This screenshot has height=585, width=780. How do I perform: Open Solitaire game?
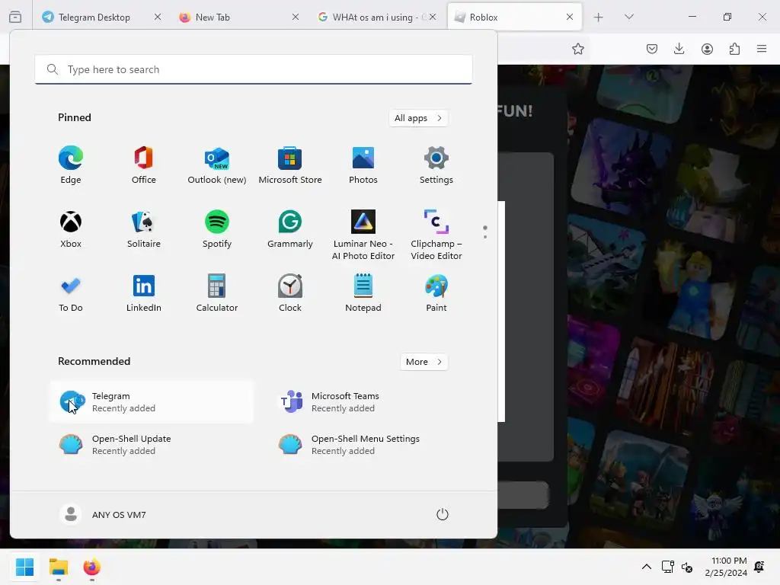(x=144, y=229)
